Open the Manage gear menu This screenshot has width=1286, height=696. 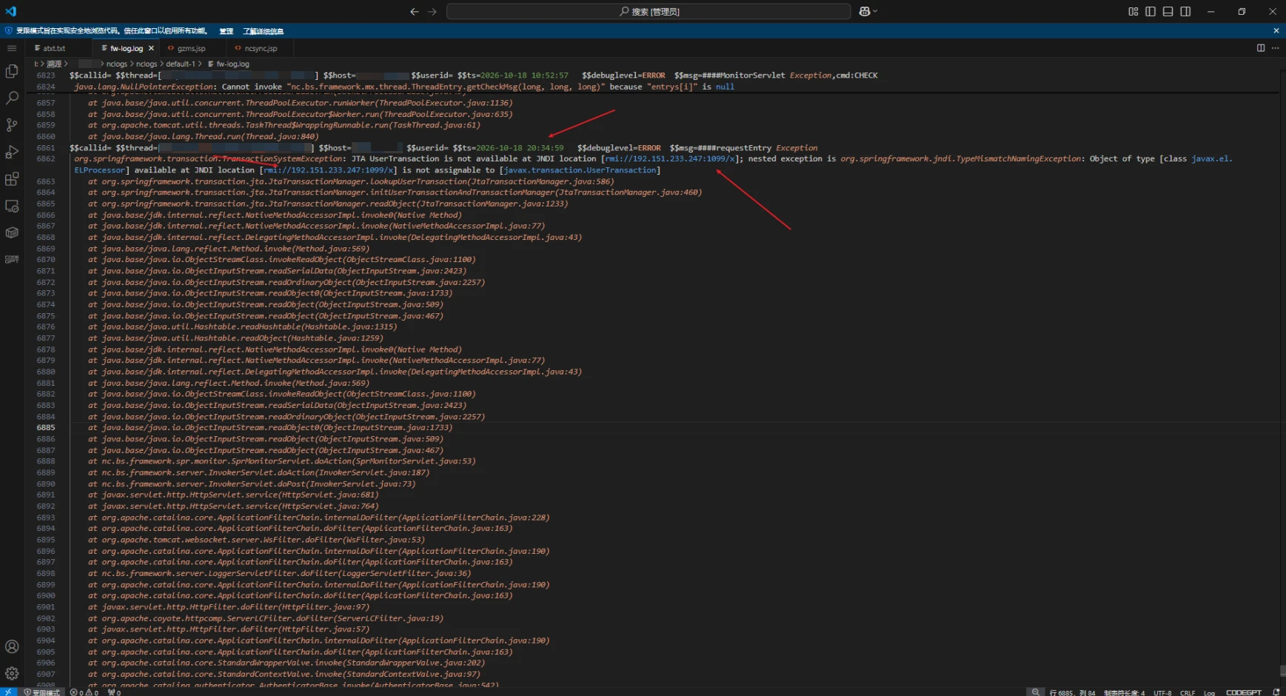12,673
